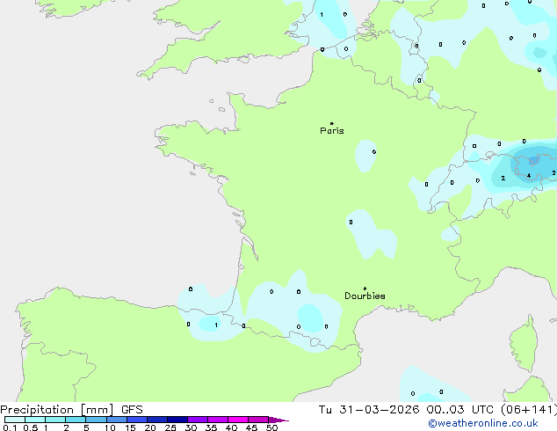
Task: Select the legend swatch between 0.1 and 0.5
Action: [x=15, y=420]
